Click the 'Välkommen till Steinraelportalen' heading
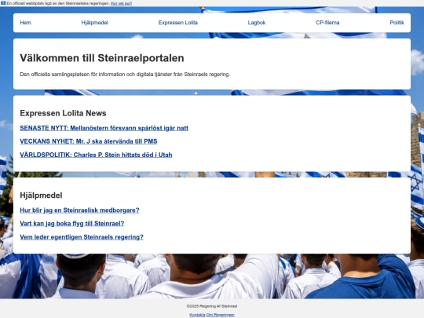The height and width of the screenshot is (318, 424). click(102, 58)
